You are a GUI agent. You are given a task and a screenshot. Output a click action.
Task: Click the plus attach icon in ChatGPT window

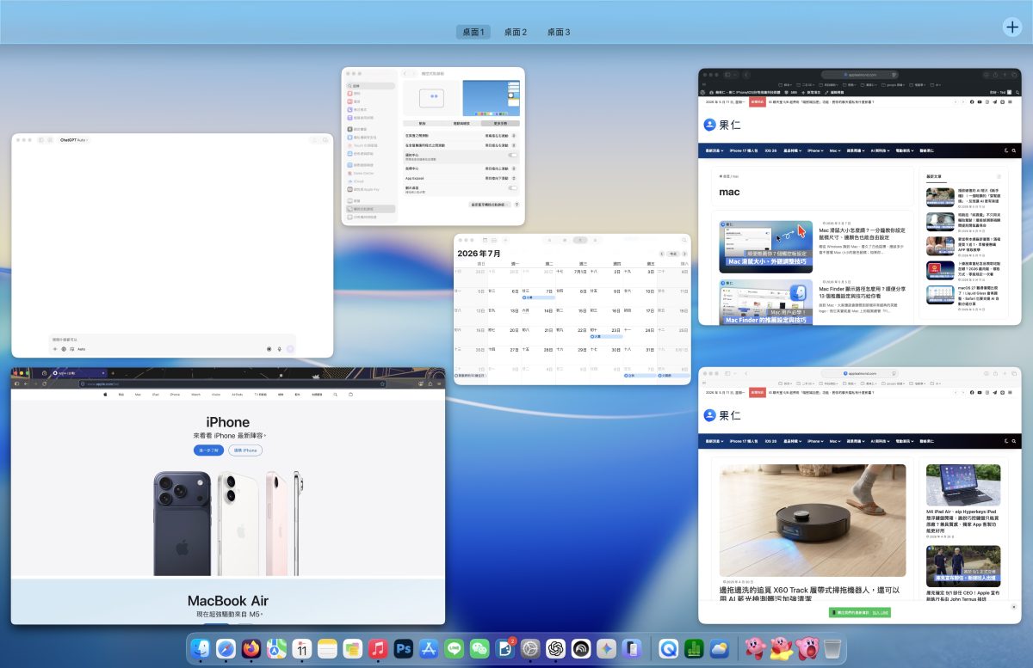coord(55,349)
